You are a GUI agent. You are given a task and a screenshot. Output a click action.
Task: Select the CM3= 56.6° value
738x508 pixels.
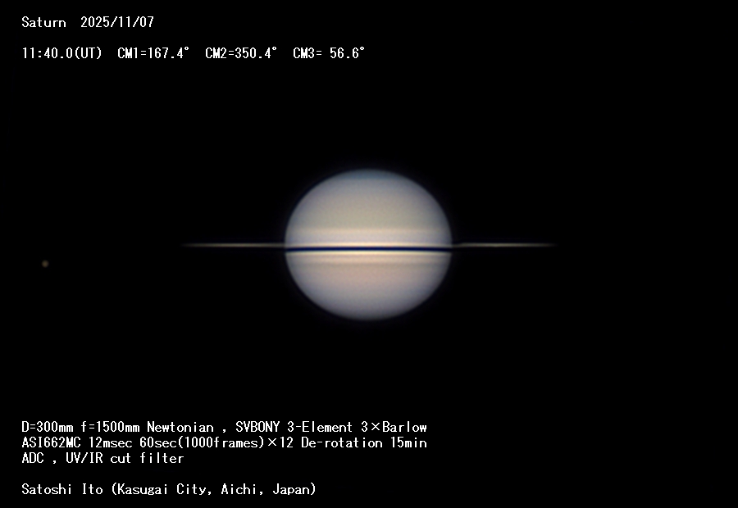[329, 53]
